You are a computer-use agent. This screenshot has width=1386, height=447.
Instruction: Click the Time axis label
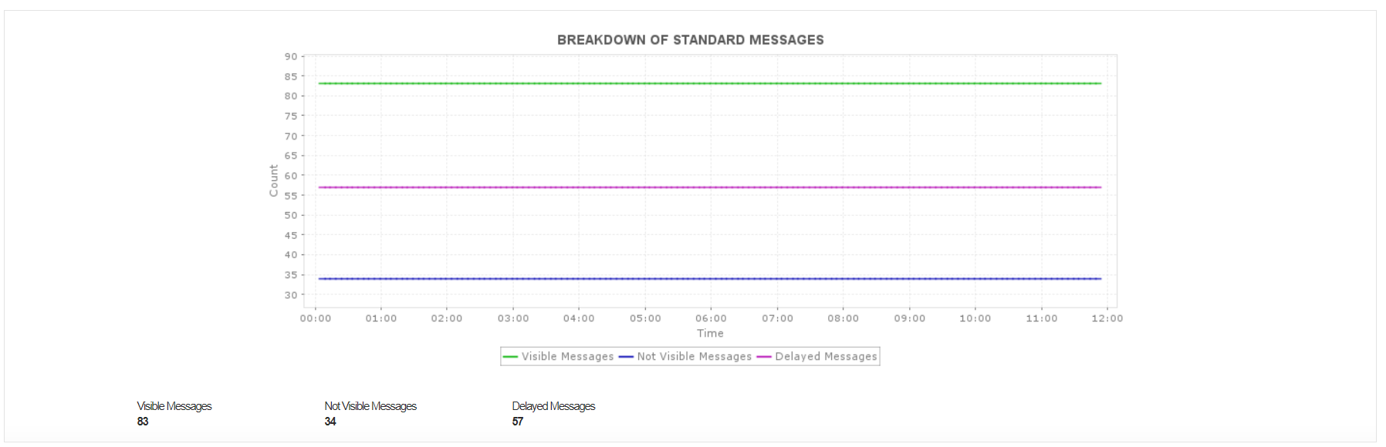(x=710, y=334)
